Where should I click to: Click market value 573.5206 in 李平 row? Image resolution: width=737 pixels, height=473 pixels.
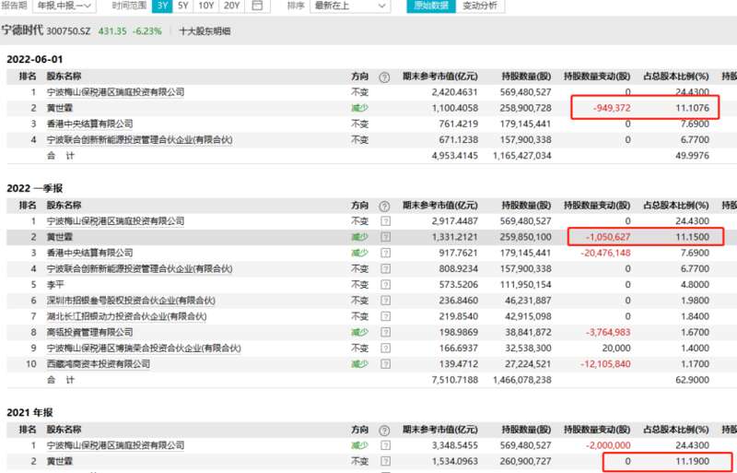[457, 285]
